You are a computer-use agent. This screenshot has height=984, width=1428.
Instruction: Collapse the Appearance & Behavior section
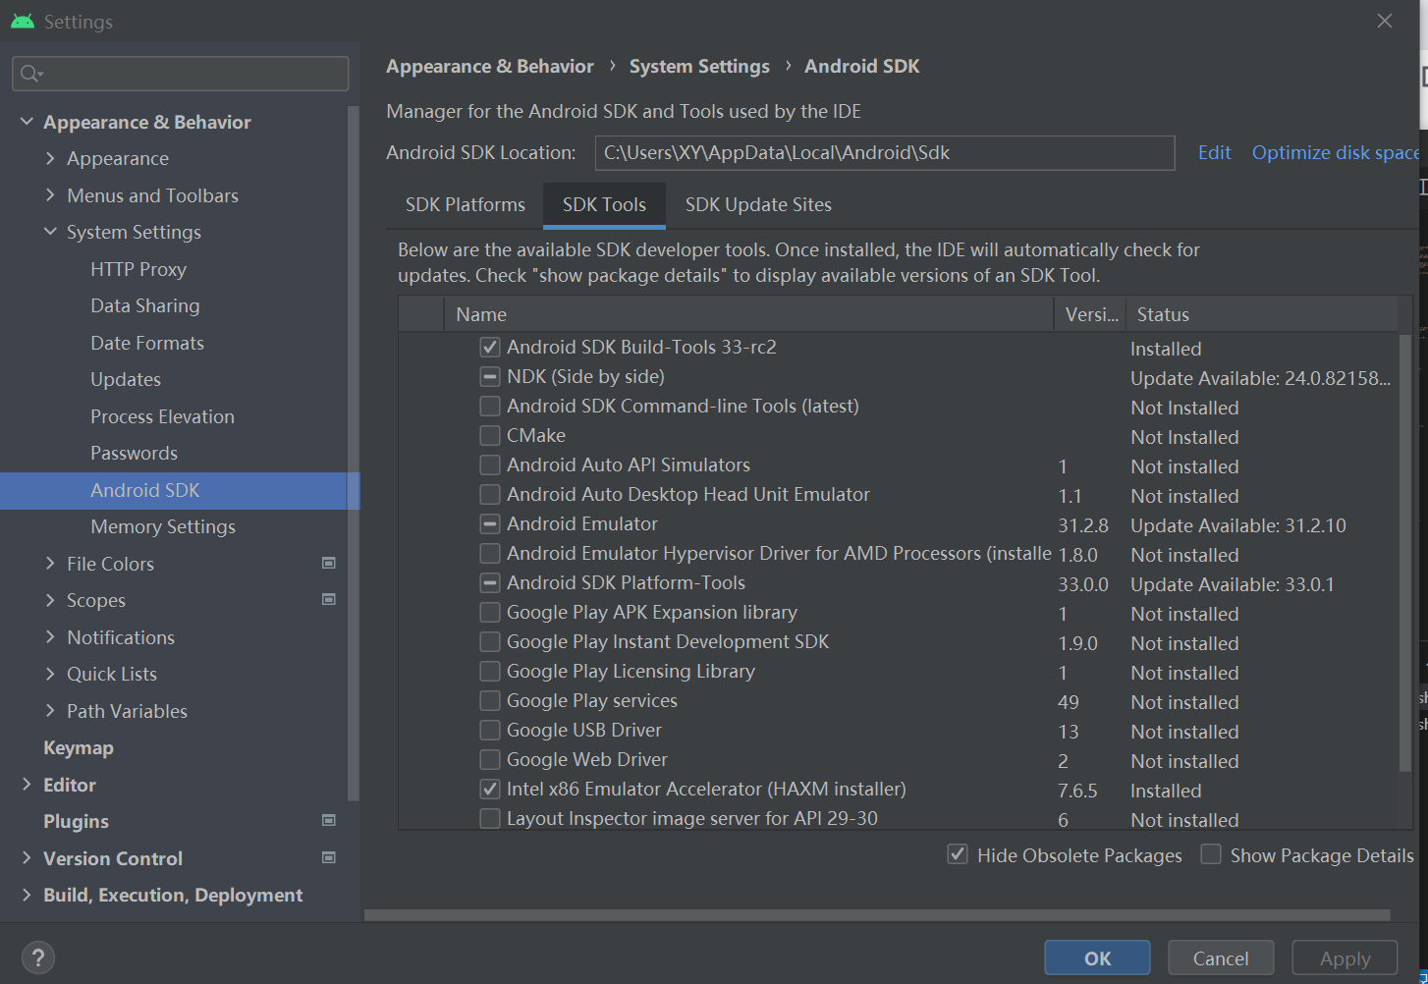pos(27,121)
